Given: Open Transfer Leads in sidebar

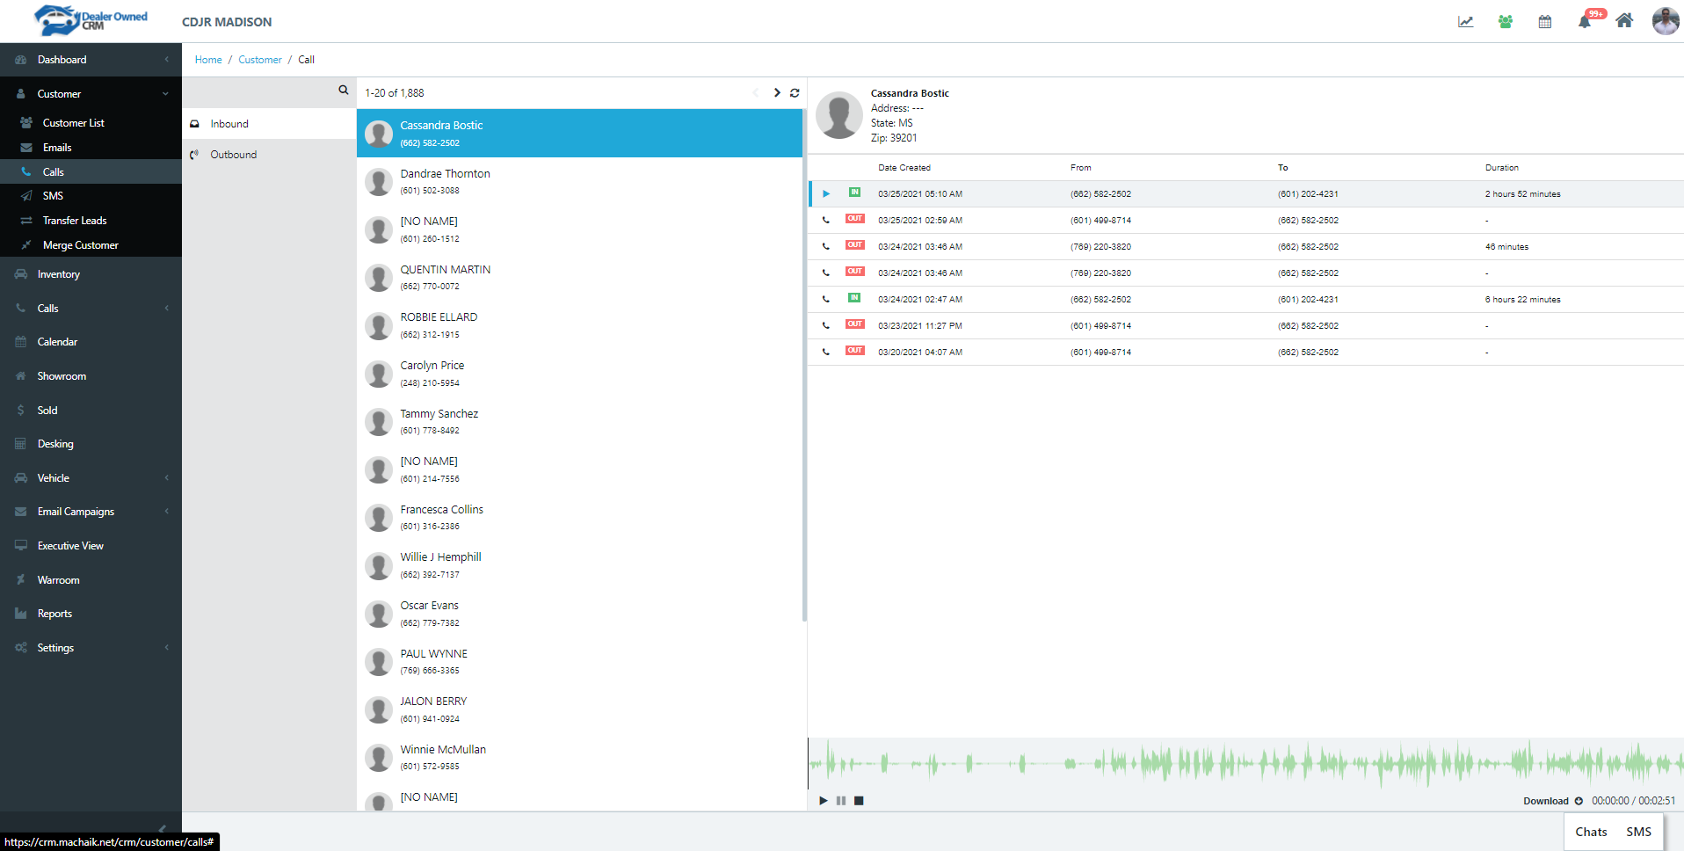Looking at the screenshot, I should [75, 221].
